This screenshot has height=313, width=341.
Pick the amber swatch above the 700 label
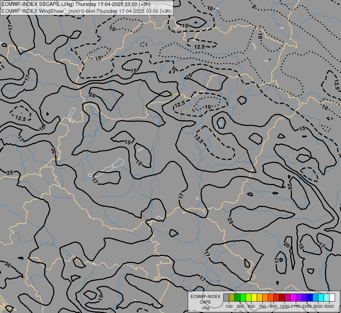click(259, 298)
